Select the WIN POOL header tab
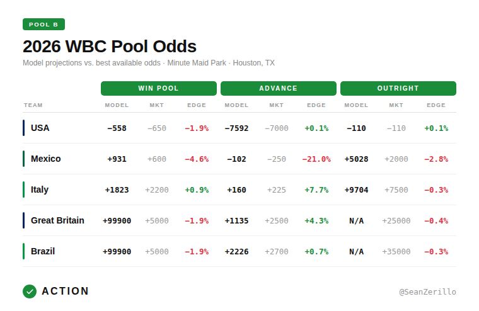479x311 pixels. pyautogui.click(x=159, y=88)
